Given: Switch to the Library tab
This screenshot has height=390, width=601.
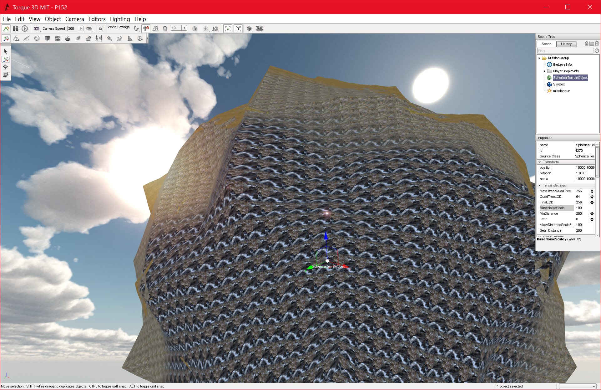Looking at the screenshot, I should pos(566,44).
